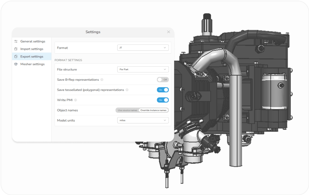Disable the Write PMI toggle

pyautogui.click(x=163, y=100)
